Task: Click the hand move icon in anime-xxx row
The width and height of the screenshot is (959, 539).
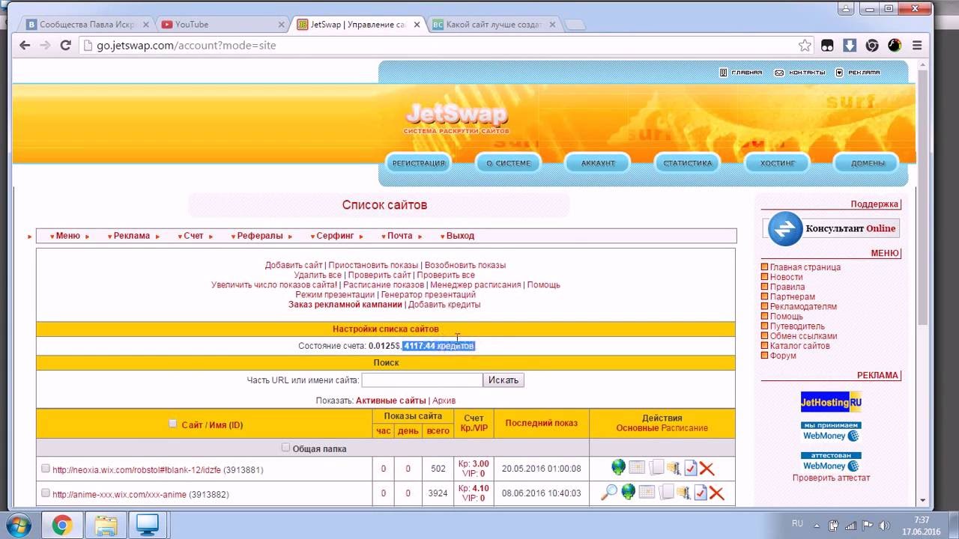Action: (x=683, y=493)
